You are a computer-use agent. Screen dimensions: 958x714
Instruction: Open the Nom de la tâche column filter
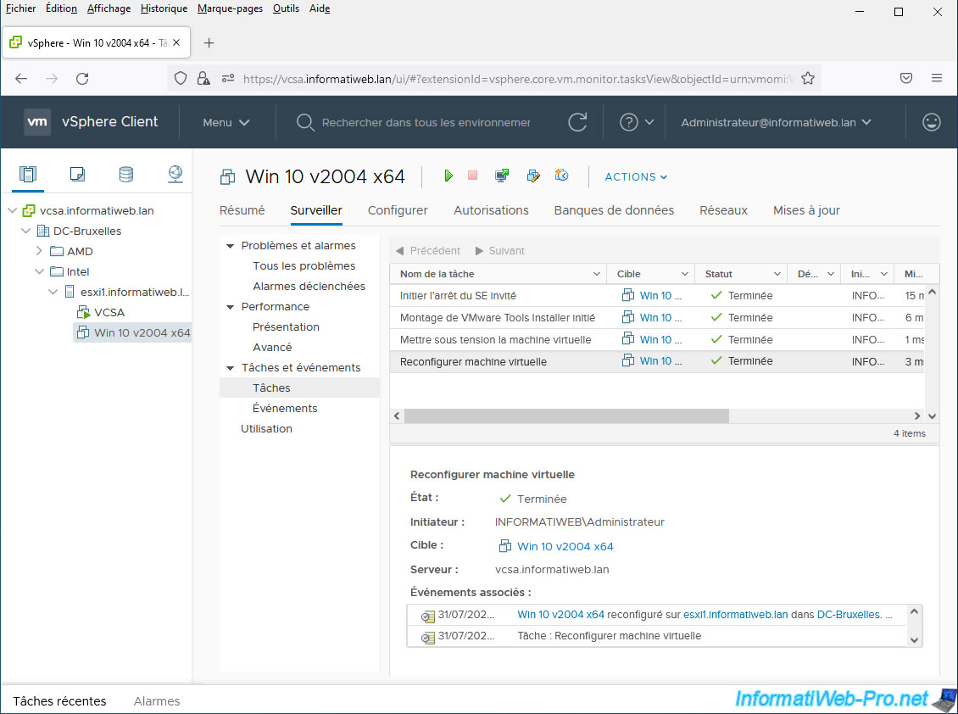(x=597, y=274)
